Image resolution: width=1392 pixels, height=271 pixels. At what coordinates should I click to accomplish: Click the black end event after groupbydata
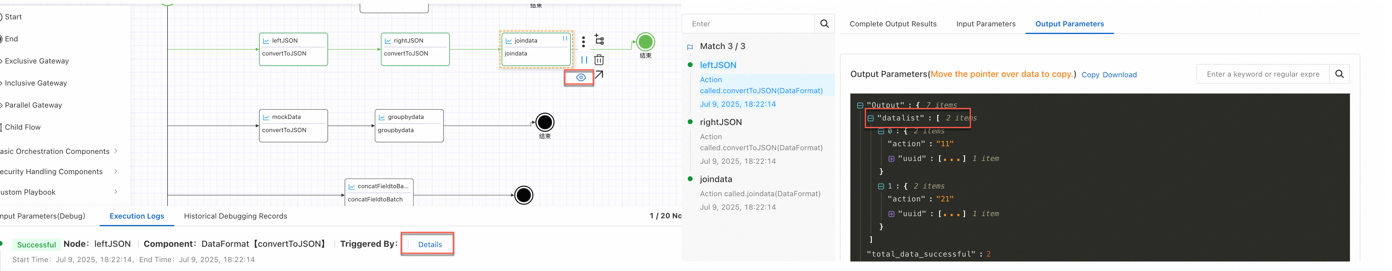point(545,123)
